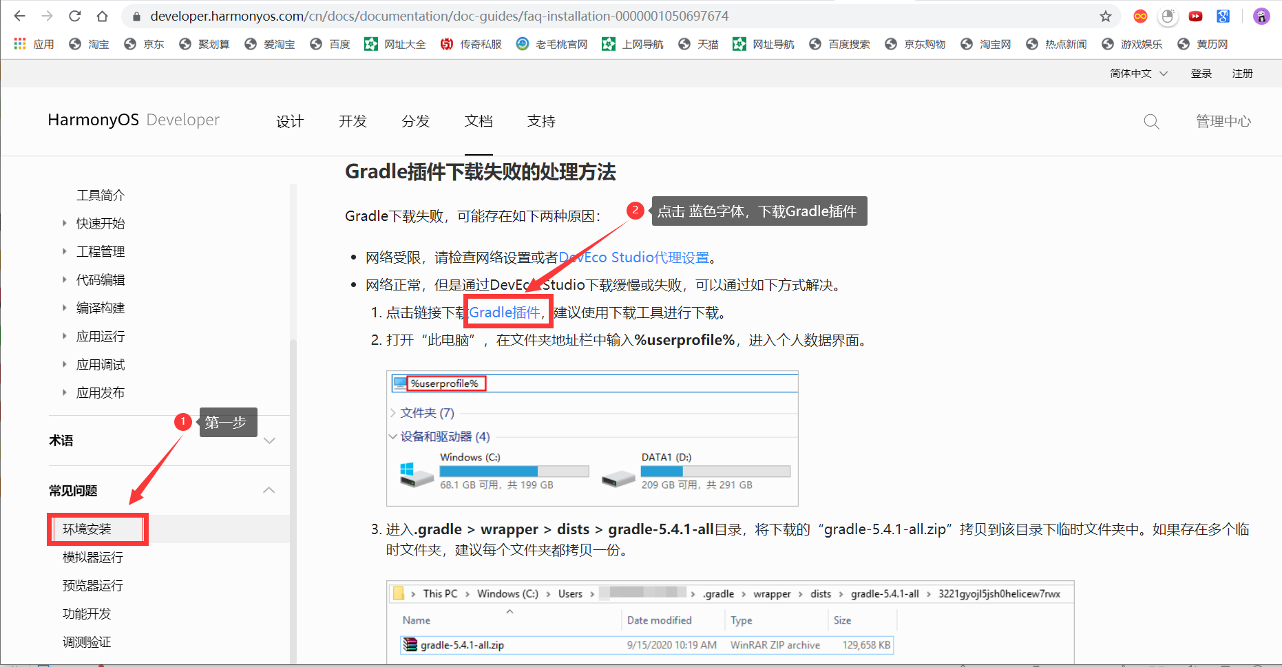Screen dimensions: 1282x667
Task: Select 调测验证 in the sidebar
Action: (x=87, y=642)
